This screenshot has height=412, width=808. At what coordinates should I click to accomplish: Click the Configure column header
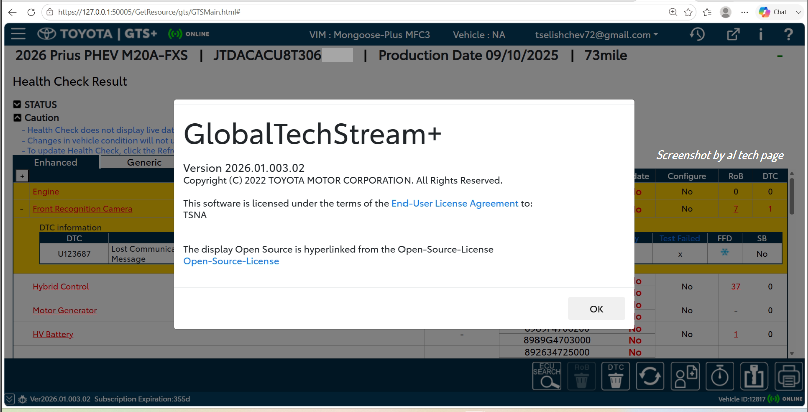click(687, 176)
